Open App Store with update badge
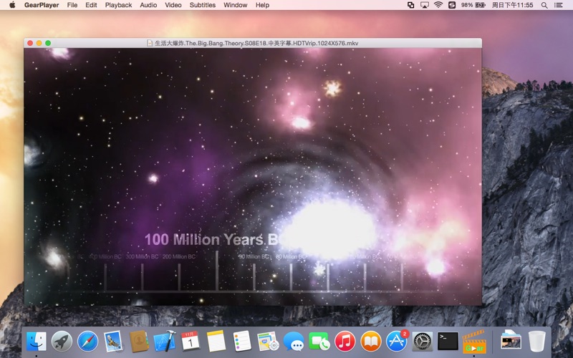The image size is (573, 358). (397, 341)
